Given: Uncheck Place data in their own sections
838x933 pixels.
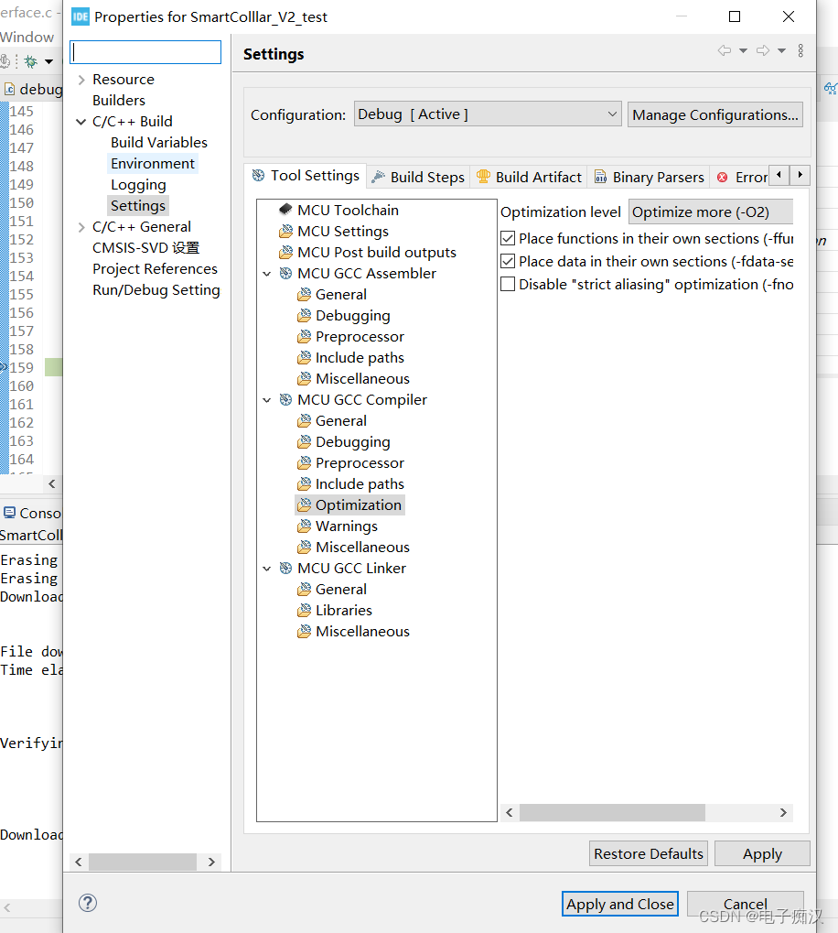Looking at the screenshot, I should [508, 261].
